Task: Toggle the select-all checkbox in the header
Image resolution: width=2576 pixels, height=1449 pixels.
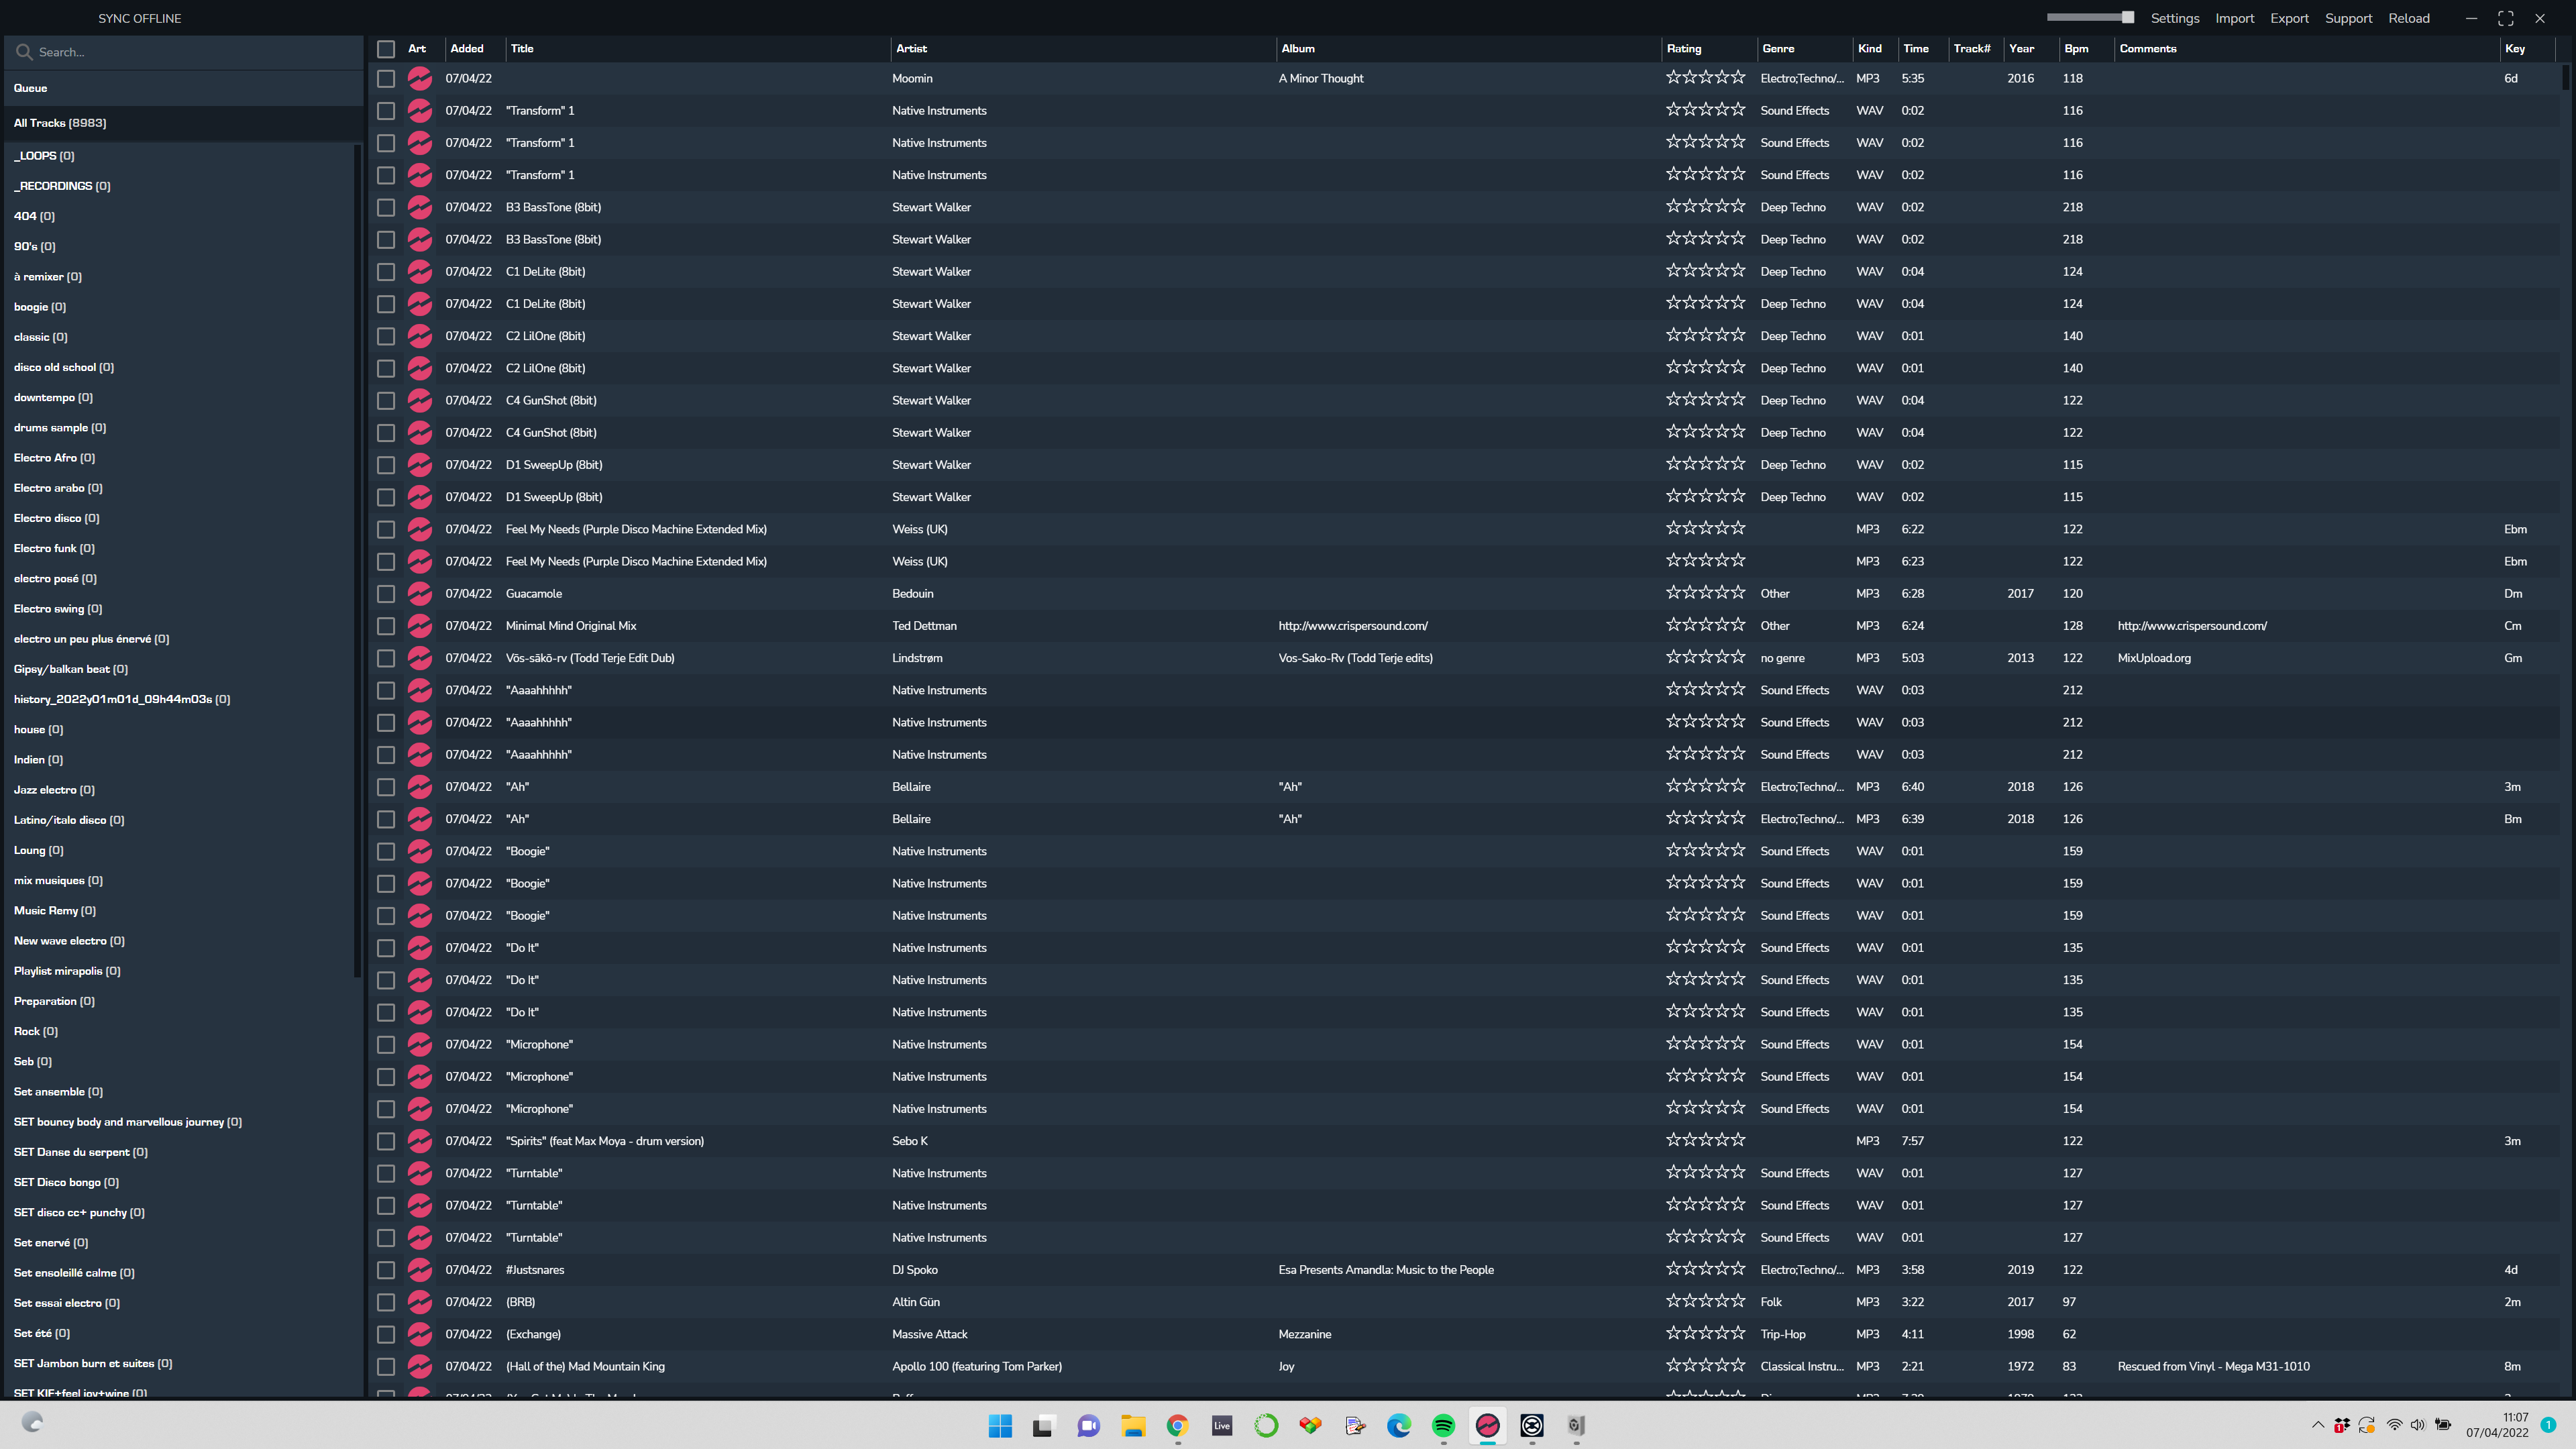Action: pyautogui.click(x=386, y=48)
